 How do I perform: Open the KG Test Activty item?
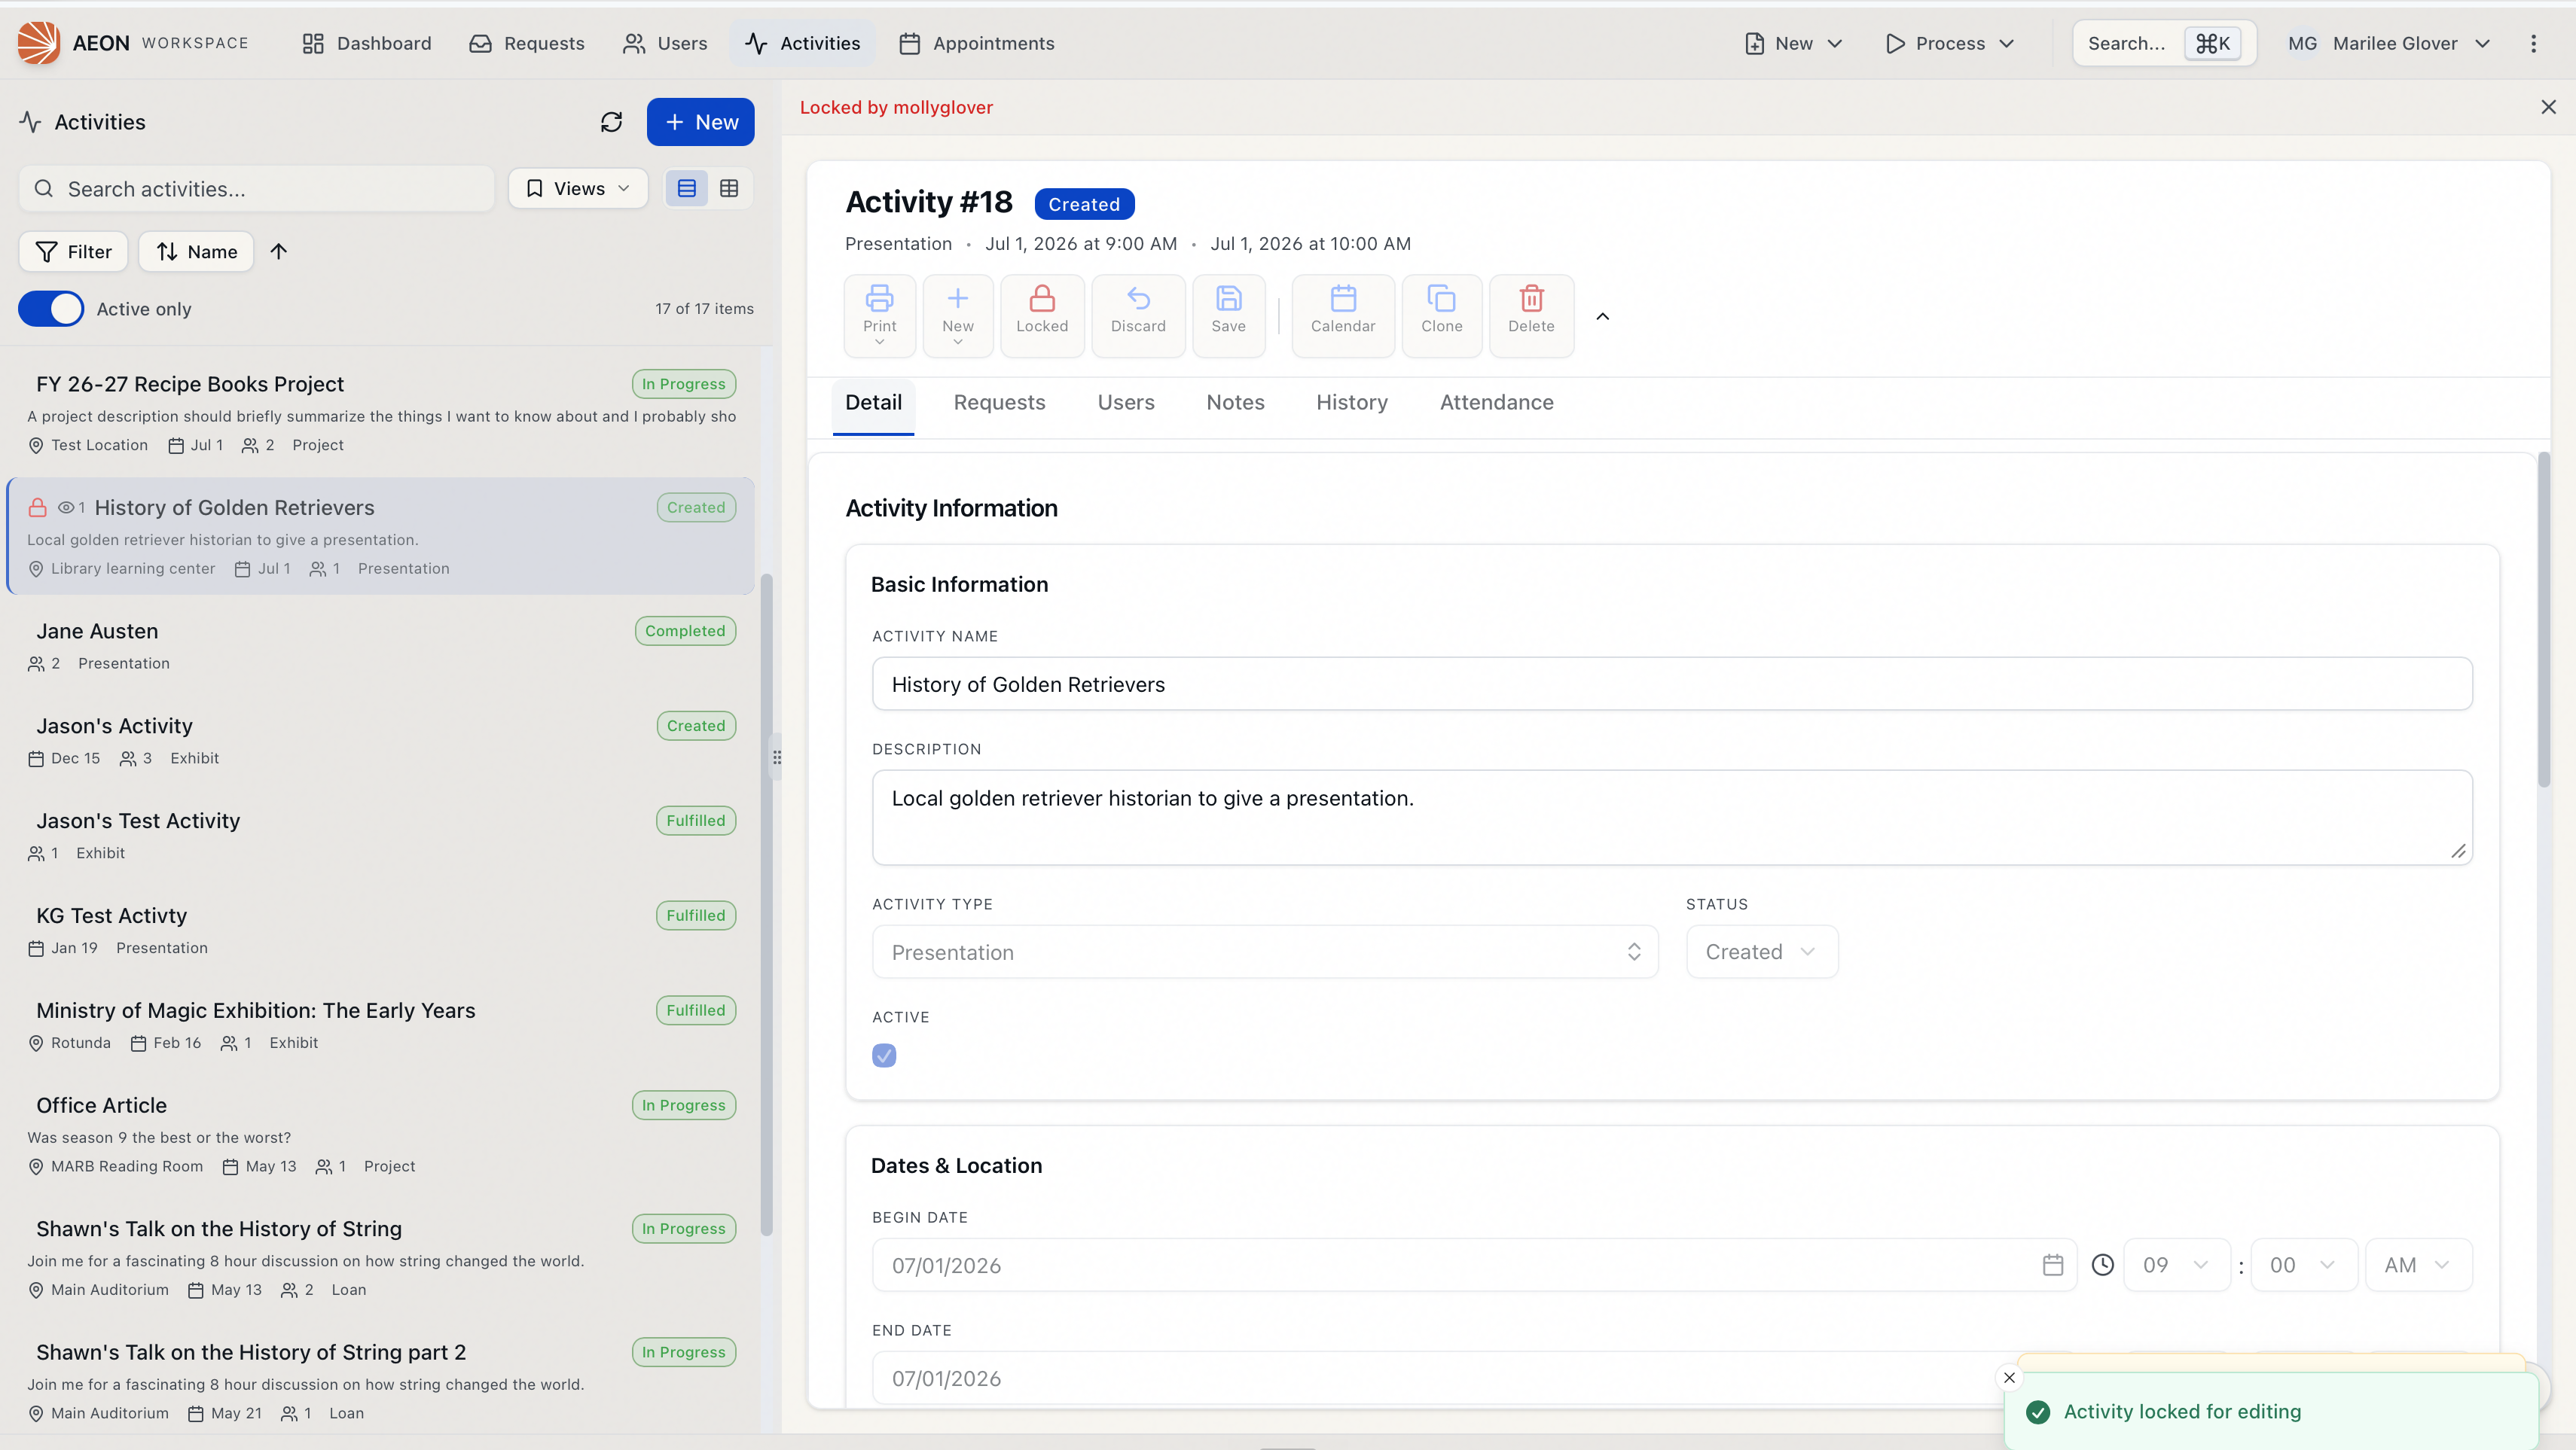[380, 931]
